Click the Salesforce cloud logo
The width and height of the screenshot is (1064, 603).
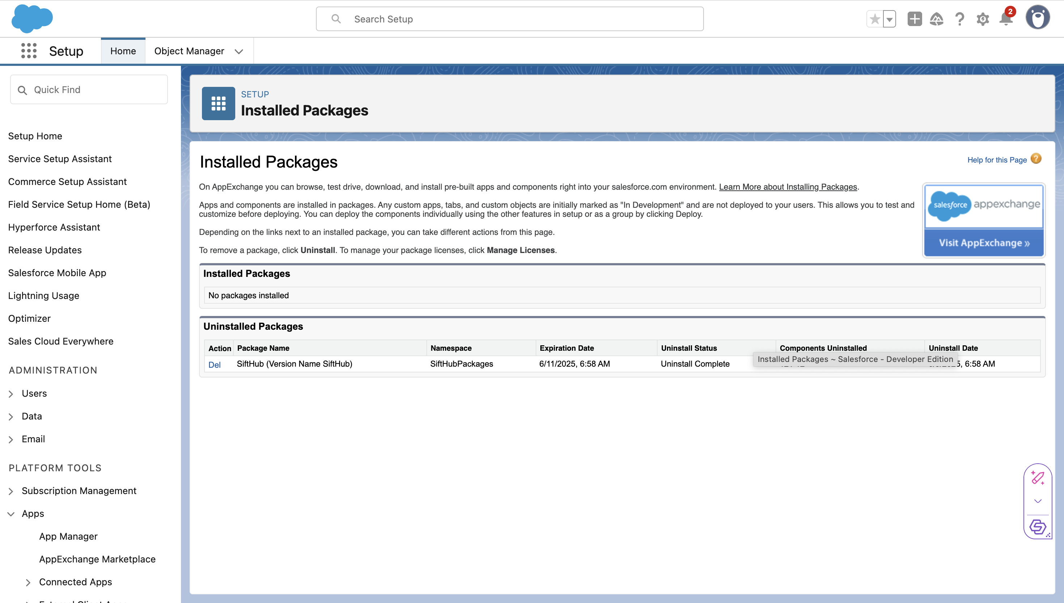(x=32, y=18)
